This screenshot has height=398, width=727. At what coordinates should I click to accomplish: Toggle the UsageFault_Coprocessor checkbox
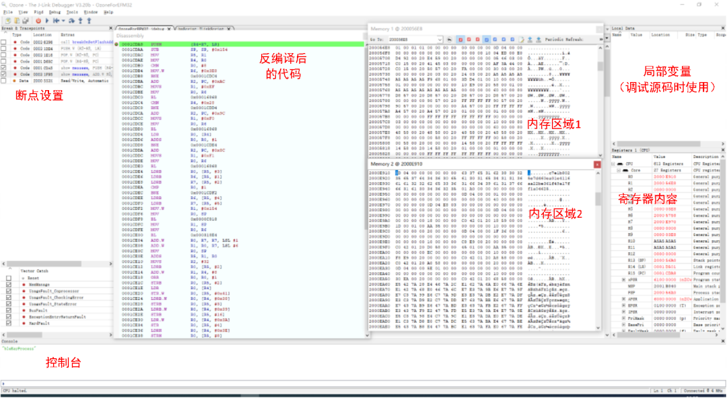9,291
